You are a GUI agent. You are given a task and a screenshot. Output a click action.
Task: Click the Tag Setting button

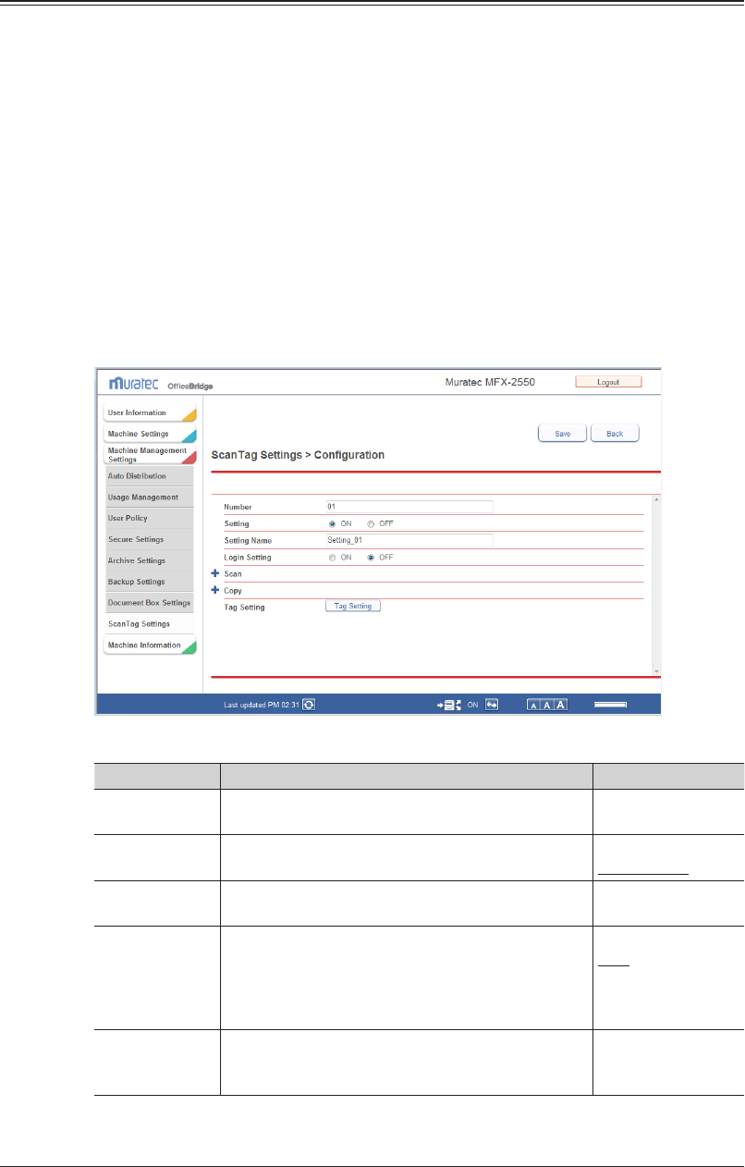(x=353, y=607)
